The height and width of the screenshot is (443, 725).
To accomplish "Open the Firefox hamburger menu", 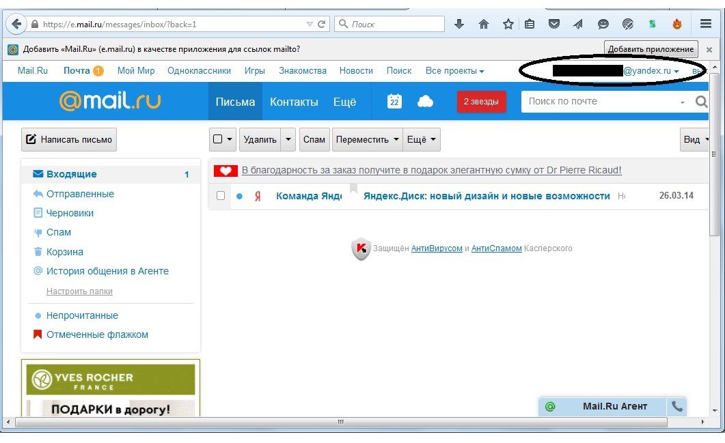I will tap(706, 24).
